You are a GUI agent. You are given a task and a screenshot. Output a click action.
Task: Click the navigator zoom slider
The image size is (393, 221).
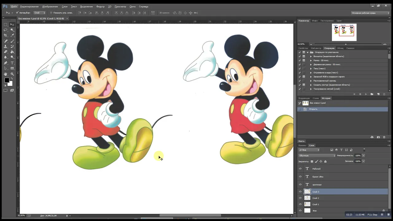pyautogui.click(x=345, y=44)
